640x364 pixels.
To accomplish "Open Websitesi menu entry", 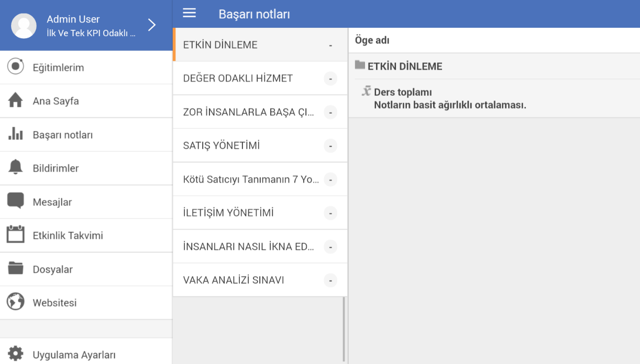I will [86, 303].
